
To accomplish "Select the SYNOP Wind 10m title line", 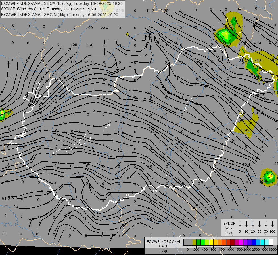I will coord(48,9).
